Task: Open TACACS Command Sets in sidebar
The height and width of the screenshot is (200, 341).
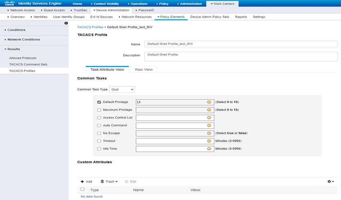Action: tap(28, 65)
